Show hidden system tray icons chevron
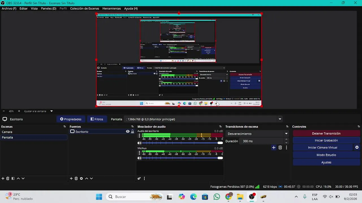362x203 pixels. [296, 197]
